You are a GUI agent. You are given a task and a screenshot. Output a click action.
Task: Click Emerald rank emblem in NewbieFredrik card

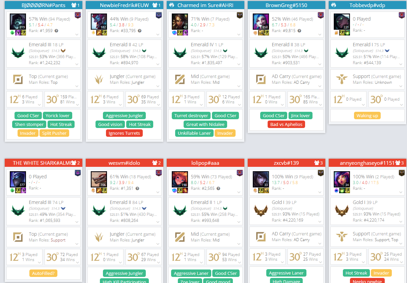[x=99, y=53]
